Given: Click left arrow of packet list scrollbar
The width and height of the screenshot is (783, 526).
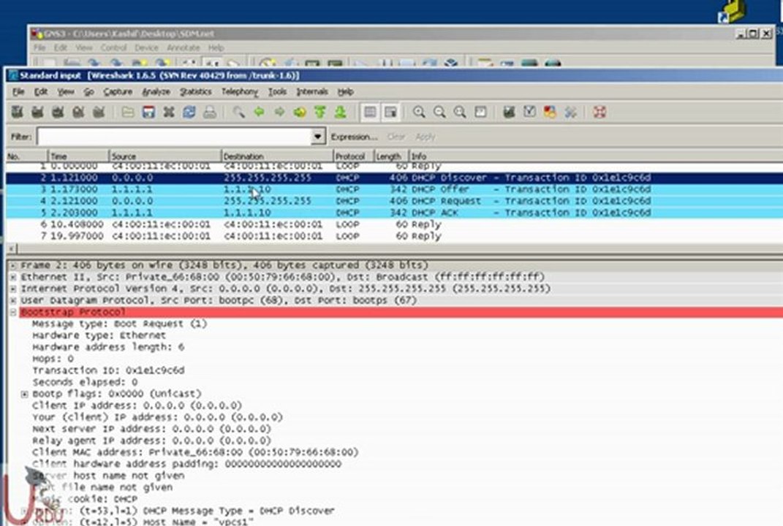Looking at the screenshot, I should click(x=12, y=248).
